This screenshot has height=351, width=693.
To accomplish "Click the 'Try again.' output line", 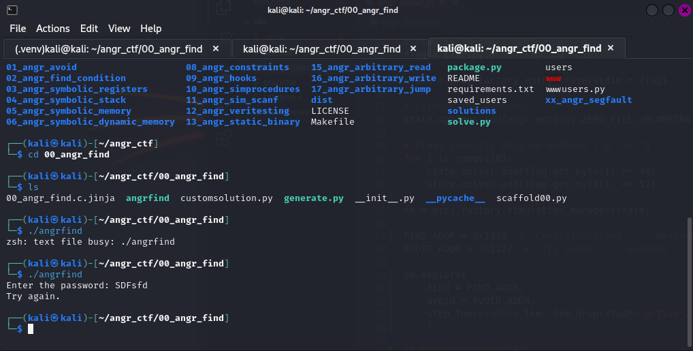I will [33, 296].
